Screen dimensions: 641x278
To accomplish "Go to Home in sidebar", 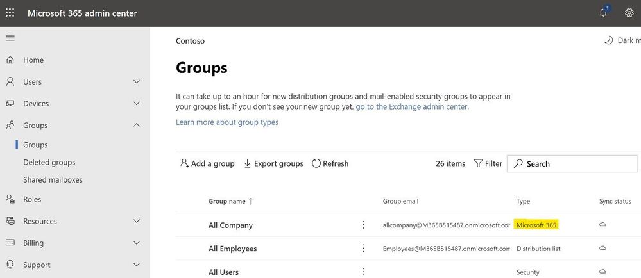I will coord(33,60).
